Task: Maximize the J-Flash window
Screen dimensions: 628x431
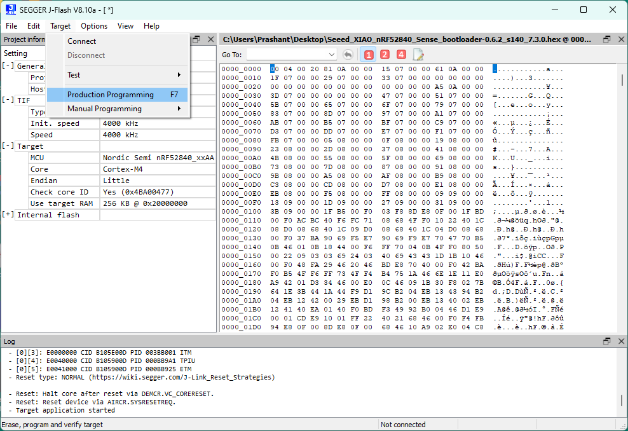Action: point(584,10)
